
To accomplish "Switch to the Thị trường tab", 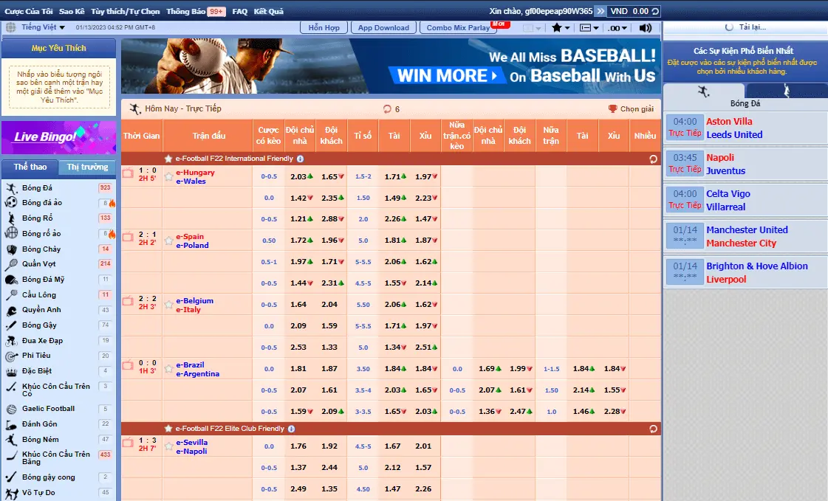I will coord(87,167).
